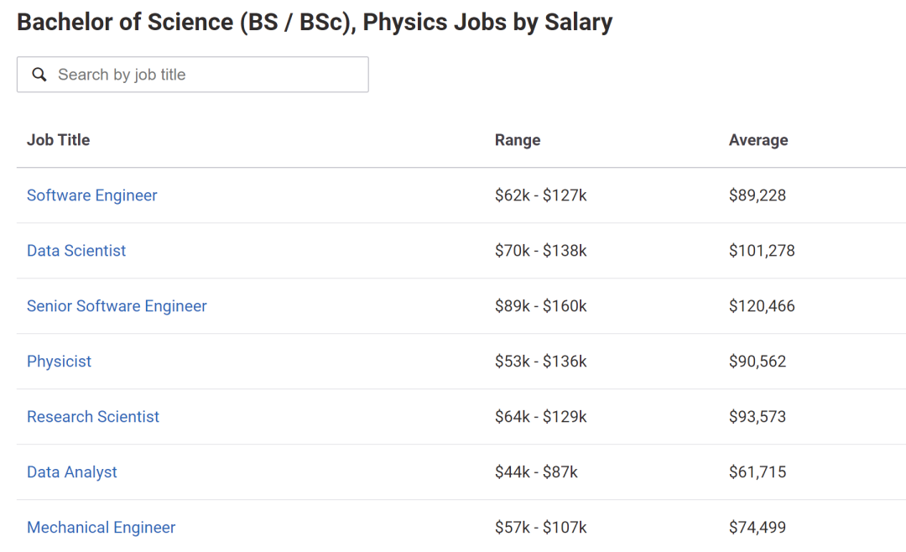Viewport: 906px width, 552px height.
Task: Open the Physicist job link
Action: (x=59, y=362)
